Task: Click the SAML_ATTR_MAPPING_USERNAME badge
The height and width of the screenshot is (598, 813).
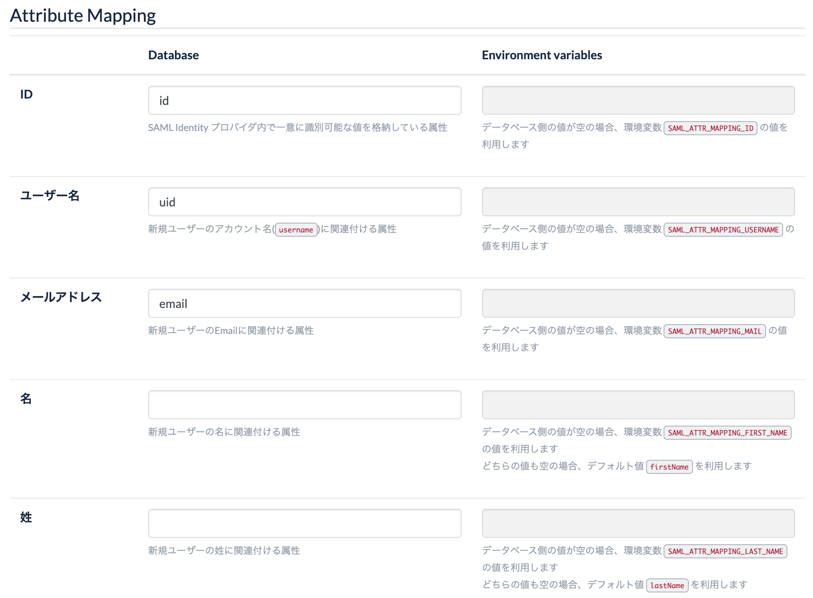Action: point(723,229)
